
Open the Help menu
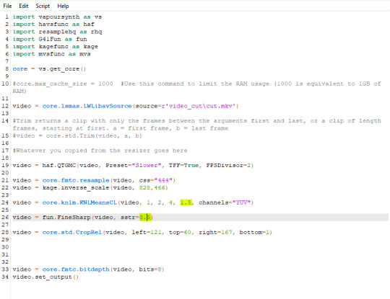point(63,6)
